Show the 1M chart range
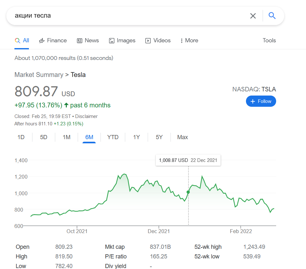Screen dimensions: 306x269 click(x=66, y=137)
